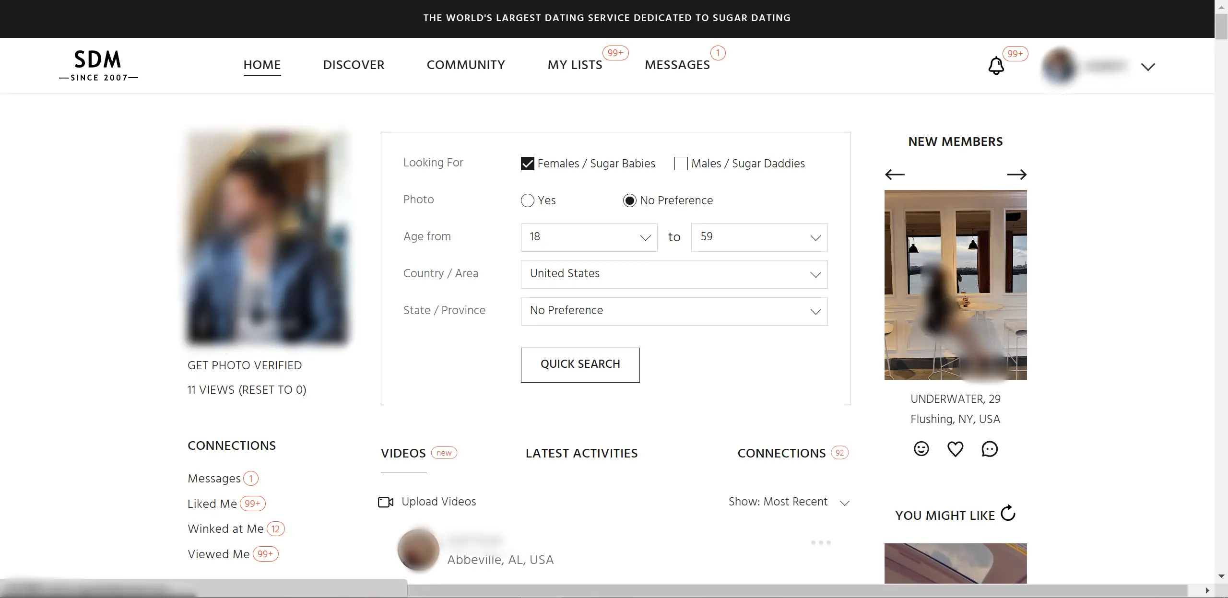Image resolution: width=1228 pixels, height=598 pixels.
Task: Check Females / Sugar Babies checkbox
Action: click(x=527, y=164)
